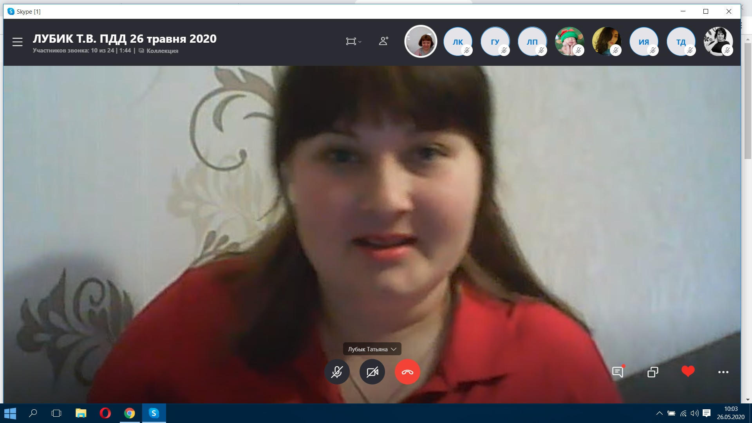This screenshot has height=423, width=752.
Task: Open the hamburger menu
Action: tap(17, 42)
